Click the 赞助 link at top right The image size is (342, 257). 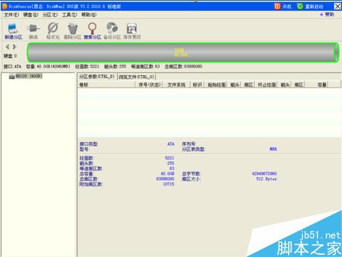[327, 14]
